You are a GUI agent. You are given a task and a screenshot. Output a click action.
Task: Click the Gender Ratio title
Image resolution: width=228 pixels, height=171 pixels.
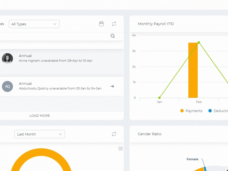point(149,134)
